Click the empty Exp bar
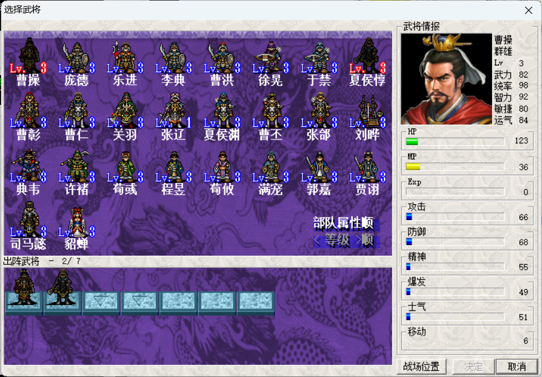The width and height of the screenshot is (542, 377). pos(455,192)
